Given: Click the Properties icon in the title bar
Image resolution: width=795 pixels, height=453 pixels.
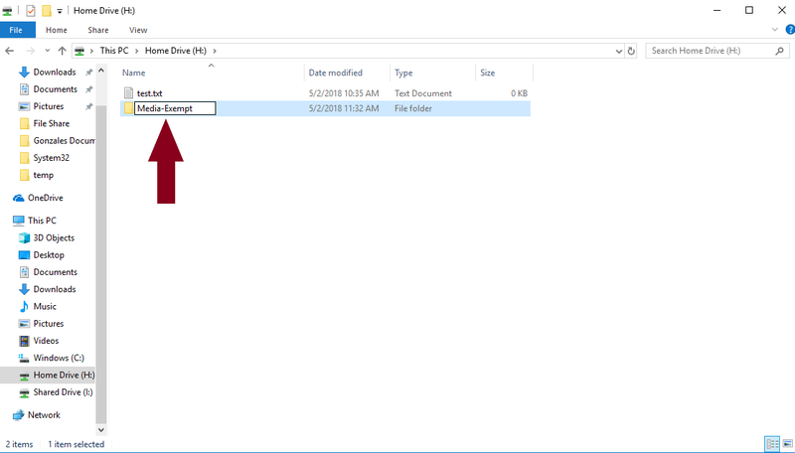Looking at the screenshot, I should pyautogui.click(x=31, y=11).
